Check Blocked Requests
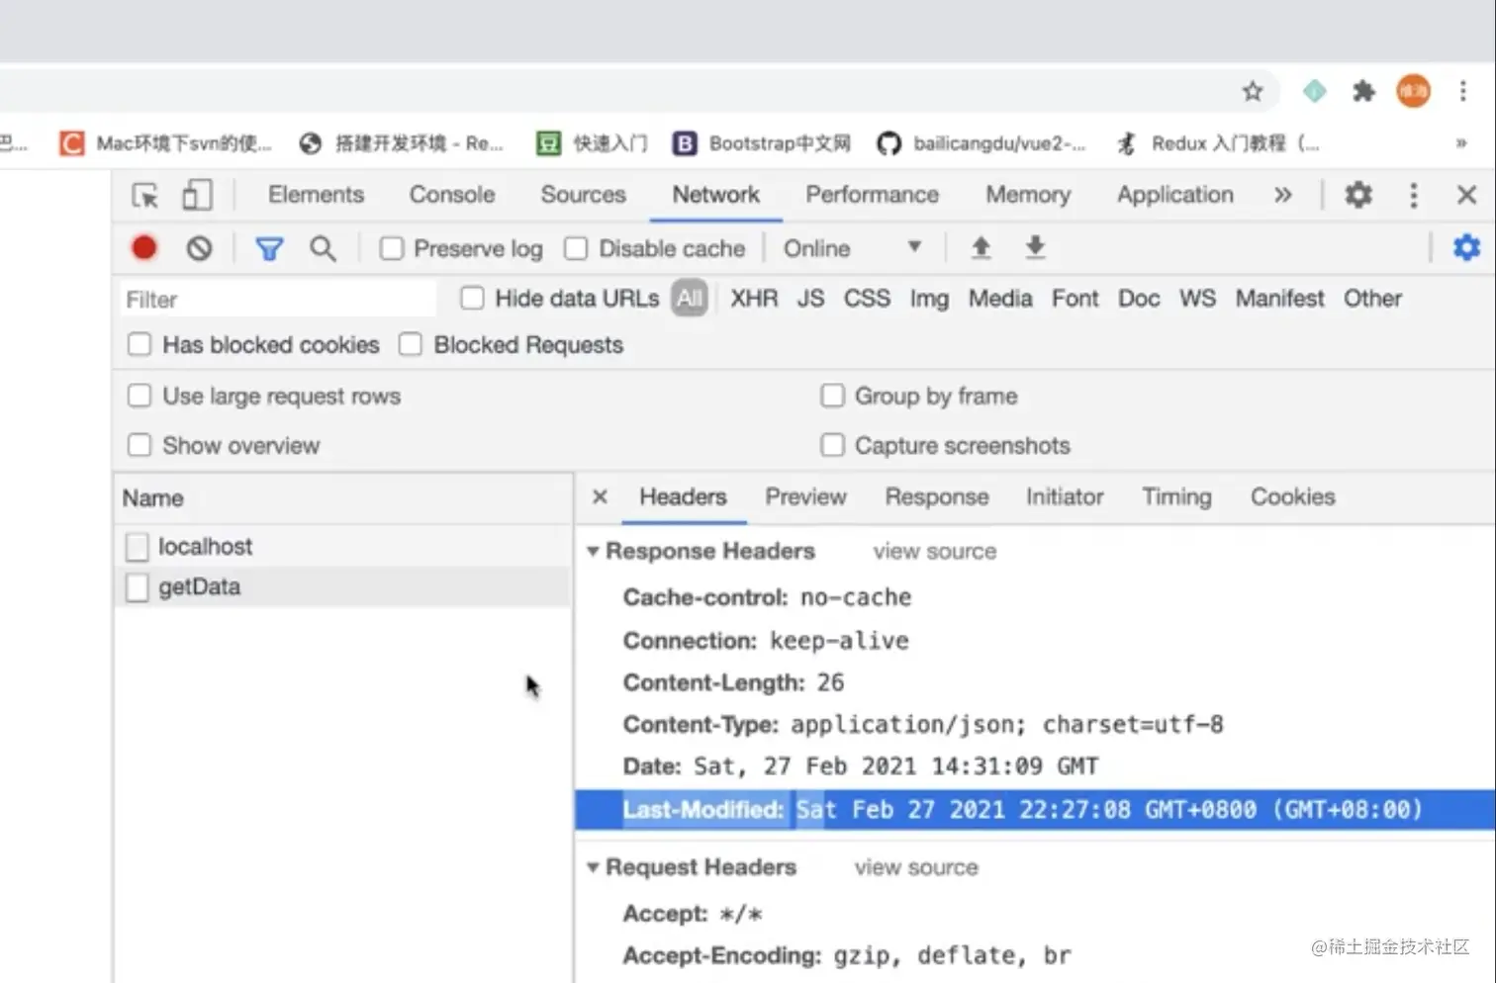Image resolution: width=1496 pixels, height=983 pixels. [410, 345]
